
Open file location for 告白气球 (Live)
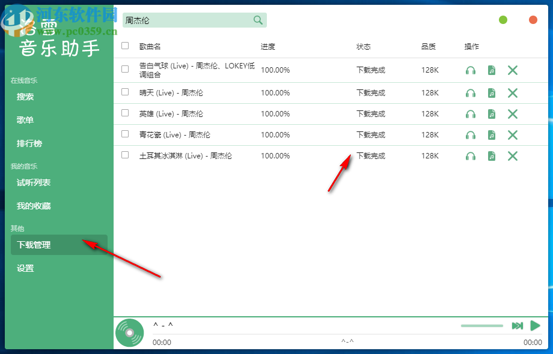coord(492,70)
